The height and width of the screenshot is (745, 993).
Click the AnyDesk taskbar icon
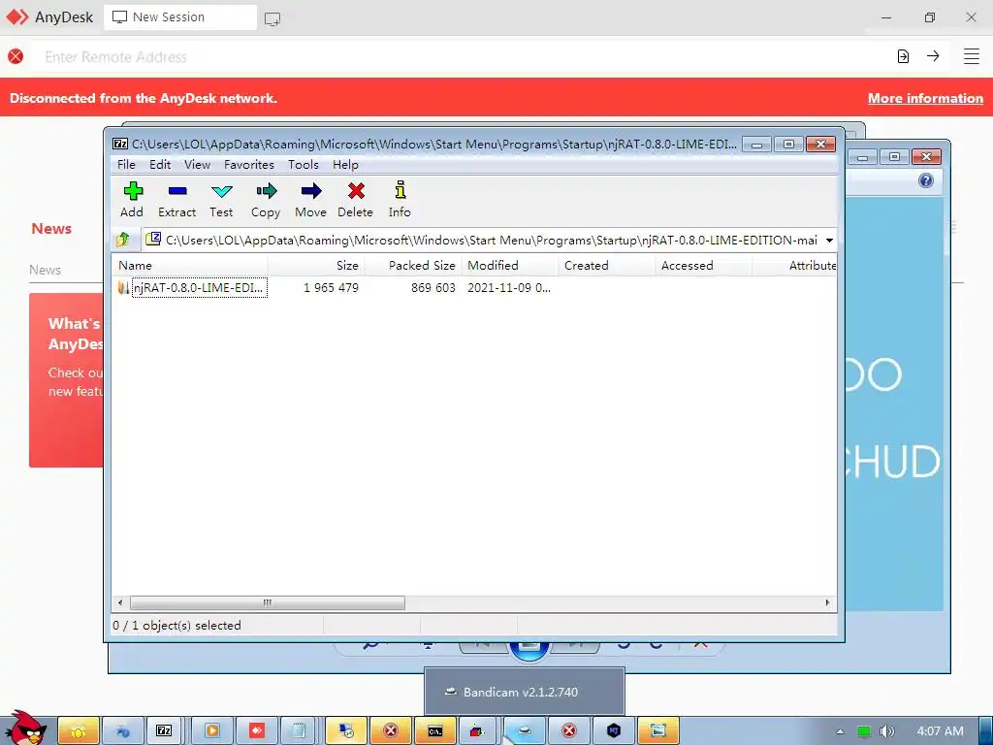click(x=257, y=731)
